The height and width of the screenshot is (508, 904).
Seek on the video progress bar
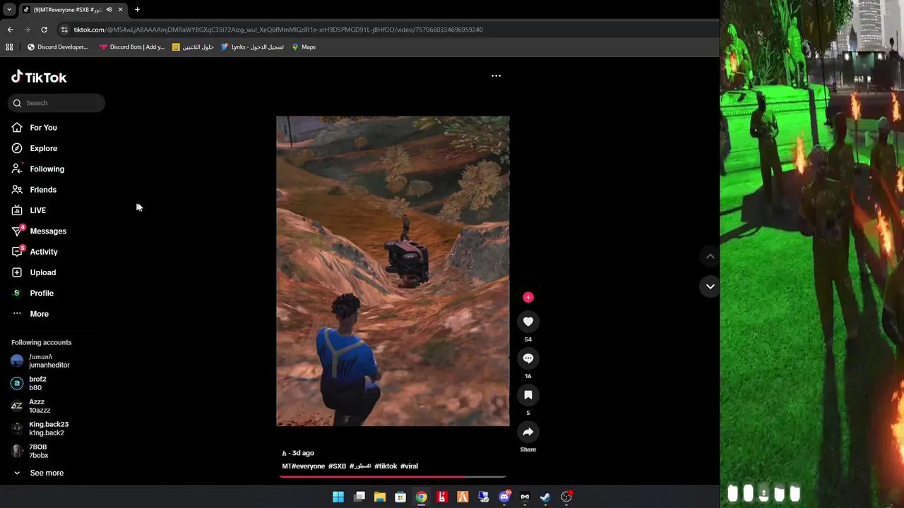tap(393, 477)
